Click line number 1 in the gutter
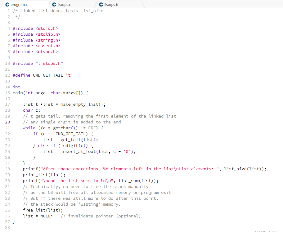This screenshot has height=232, width=283. (x=8, y=11)
